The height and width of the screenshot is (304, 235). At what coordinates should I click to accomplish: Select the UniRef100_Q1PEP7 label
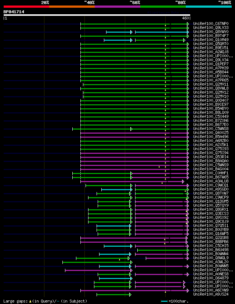click(x=211, y=64)
